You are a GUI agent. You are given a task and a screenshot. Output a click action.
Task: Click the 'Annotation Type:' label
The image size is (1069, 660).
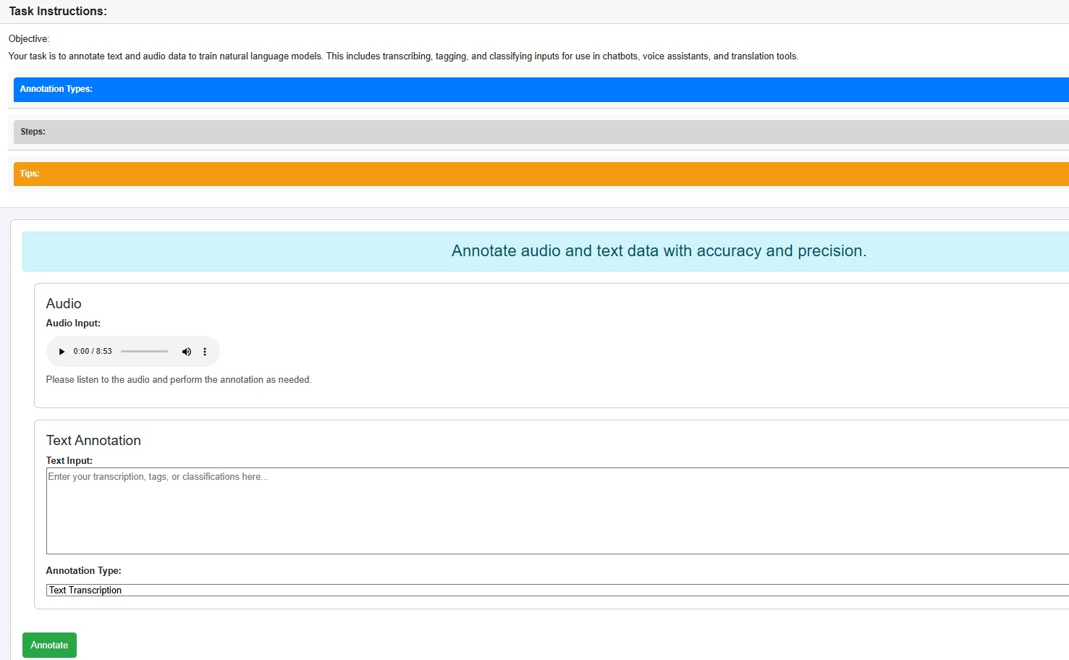pos(84,571)
